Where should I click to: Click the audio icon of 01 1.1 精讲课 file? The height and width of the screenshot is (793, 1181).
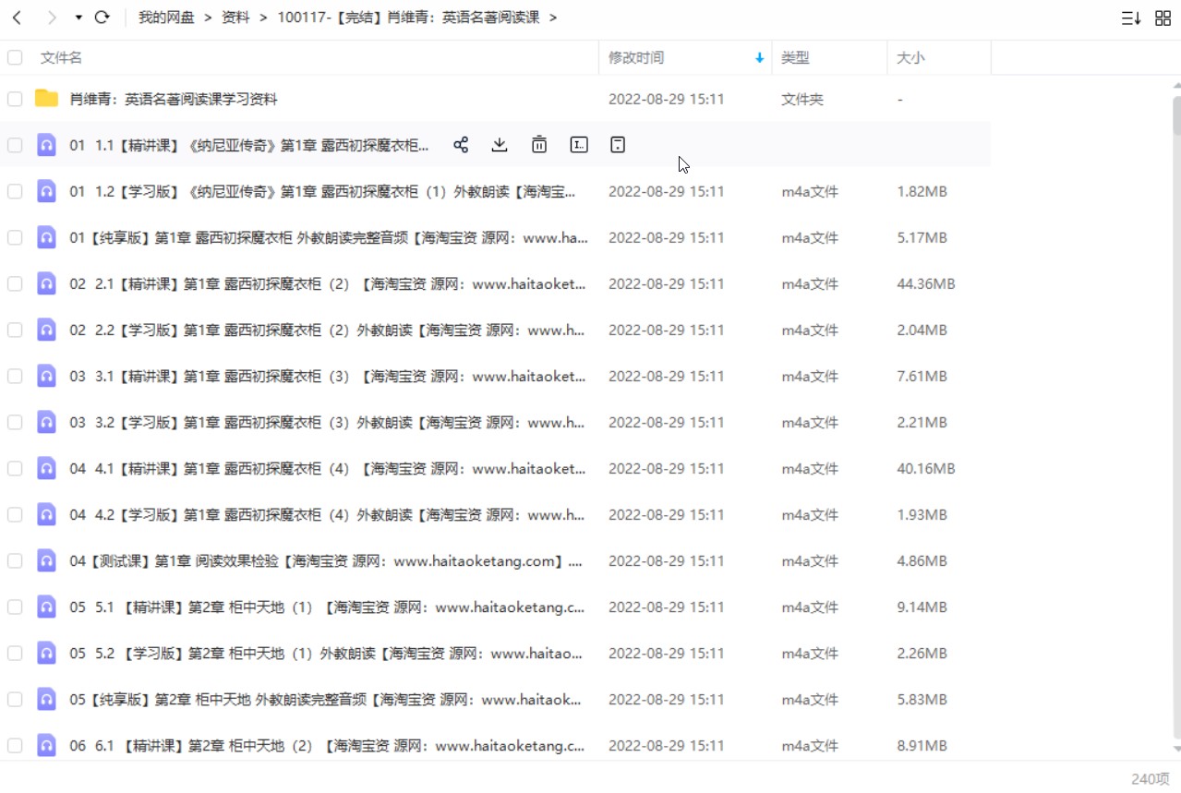46,145
